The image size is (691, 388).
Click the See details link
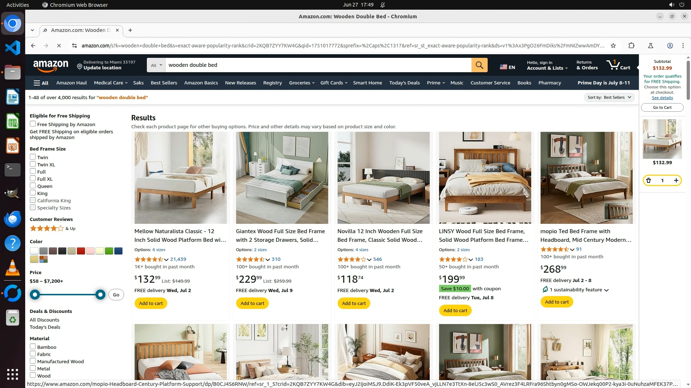[x=662, y=98]
